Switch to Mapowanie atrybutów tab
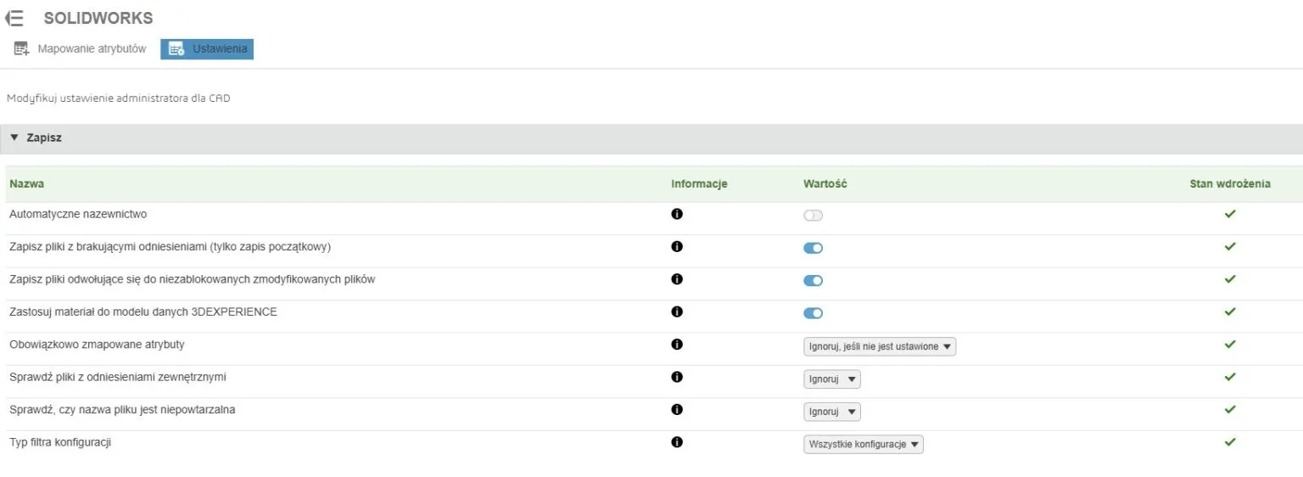Image resolution: width=1303 pixels, height=477 pixels. [x=81, y=49]
